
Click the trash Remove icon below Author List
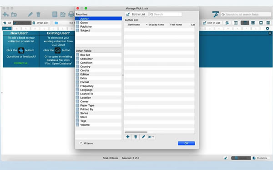click(x=136, y=137)
